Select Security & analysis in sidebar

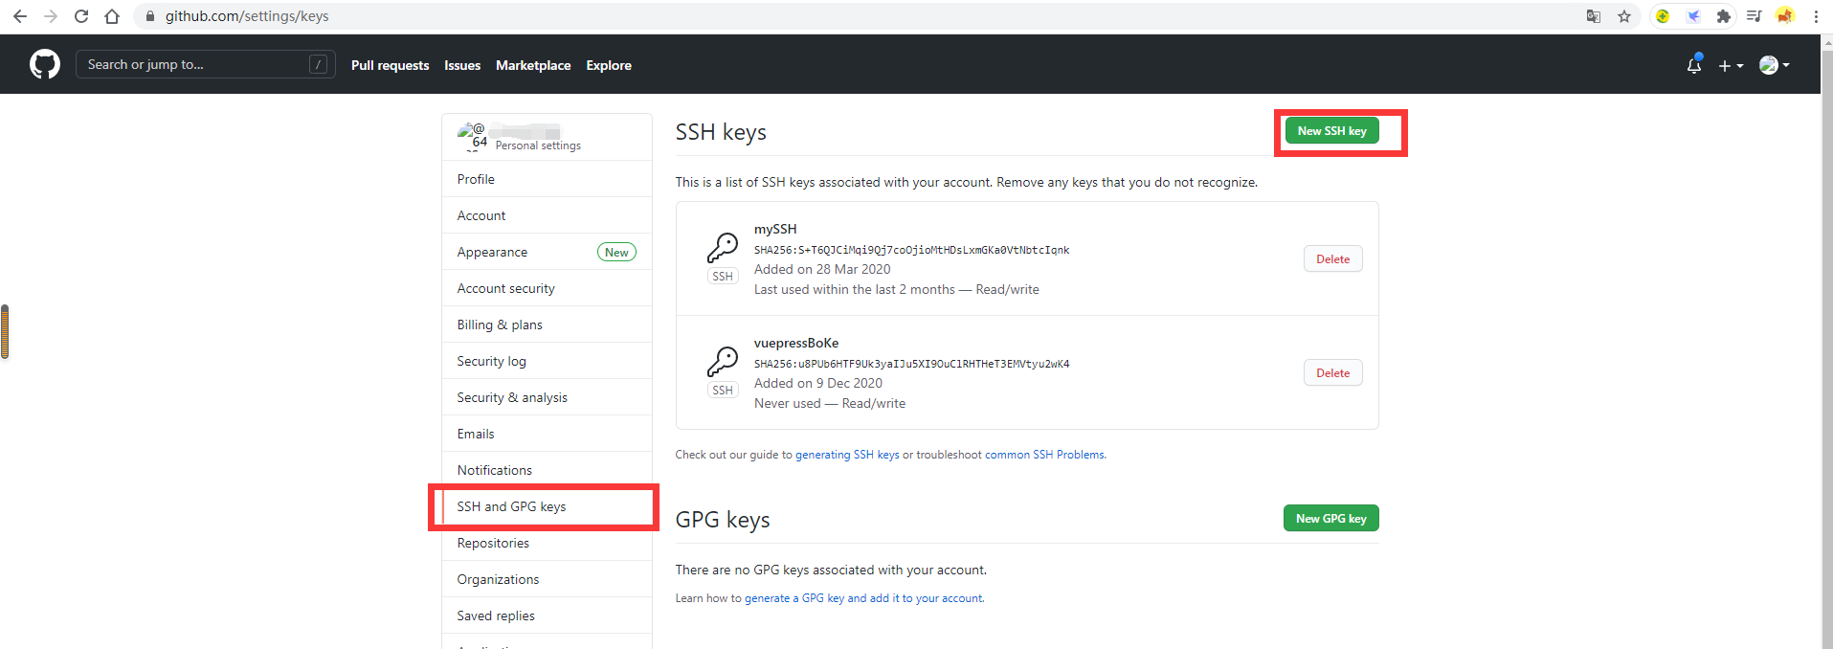point(547,397)
